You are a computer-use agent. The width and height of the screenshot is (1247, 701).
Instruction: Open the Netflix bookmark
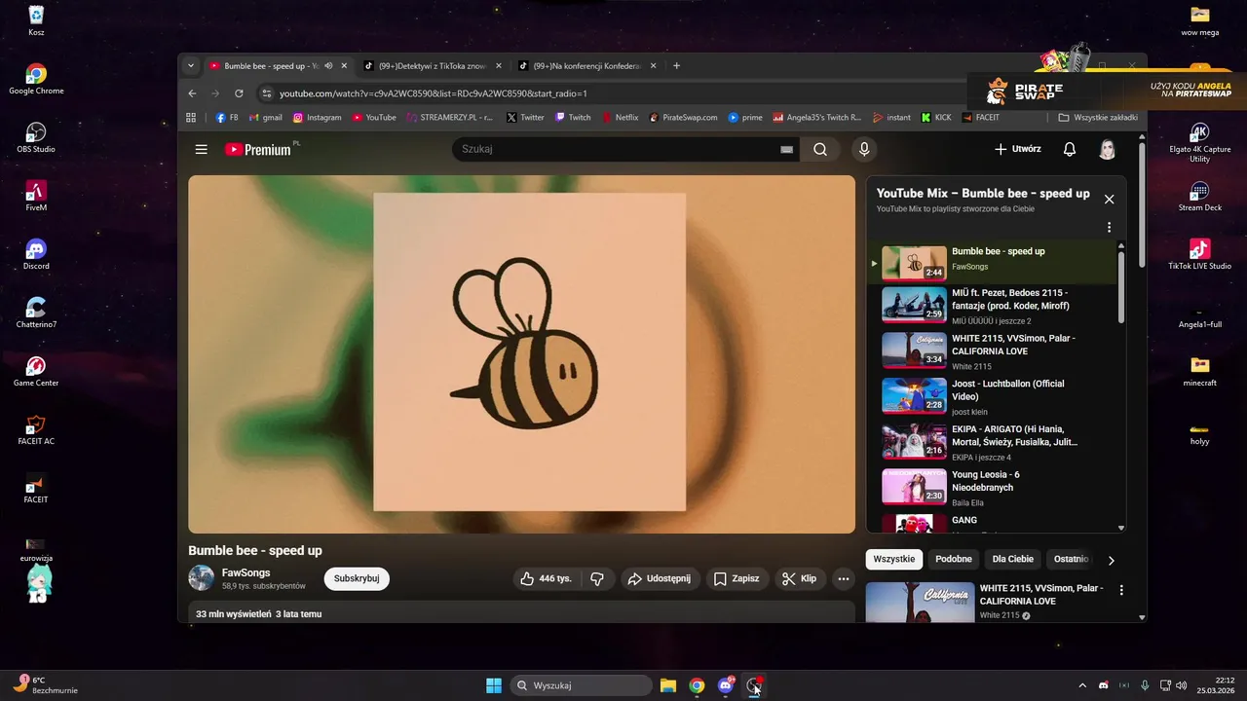pos(619,117)
